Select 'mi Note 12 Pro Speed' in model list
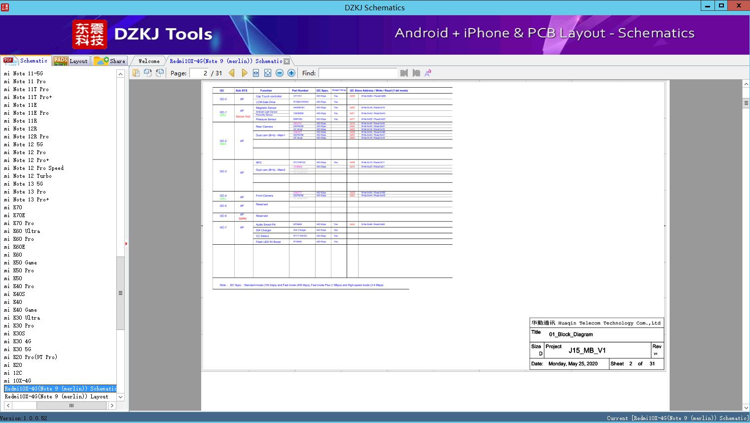This screenshot has width=750, height=423. tap(34, 168)
